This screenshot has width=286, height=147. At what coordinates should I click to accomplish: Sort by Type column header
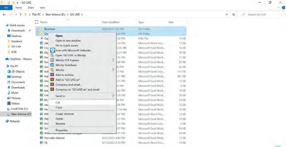[141, 22]
